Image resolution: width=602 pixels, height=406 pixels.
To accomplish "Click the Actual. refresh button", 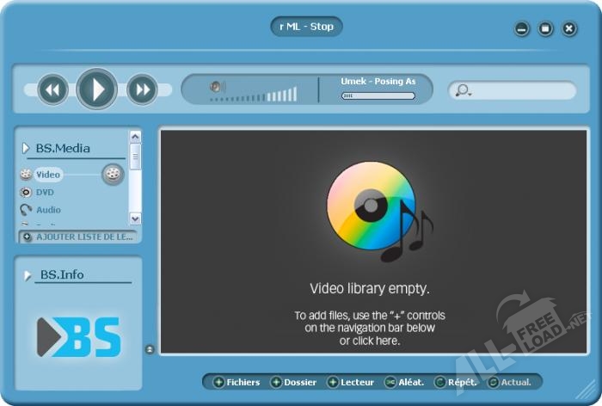I will [x=509, y=383].
